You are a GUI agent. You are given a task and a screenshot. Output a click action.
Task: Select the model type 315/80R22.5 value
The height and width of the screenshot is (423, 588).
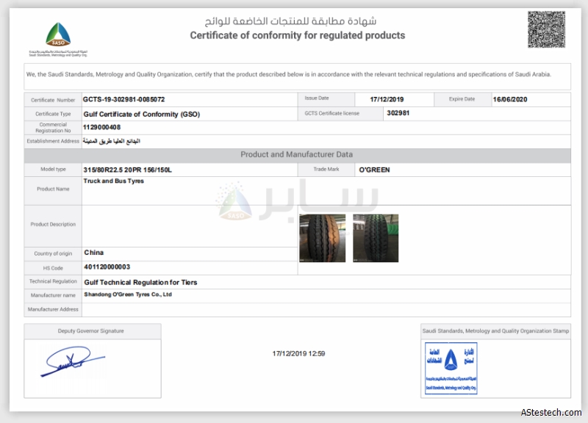coord(127,170)
